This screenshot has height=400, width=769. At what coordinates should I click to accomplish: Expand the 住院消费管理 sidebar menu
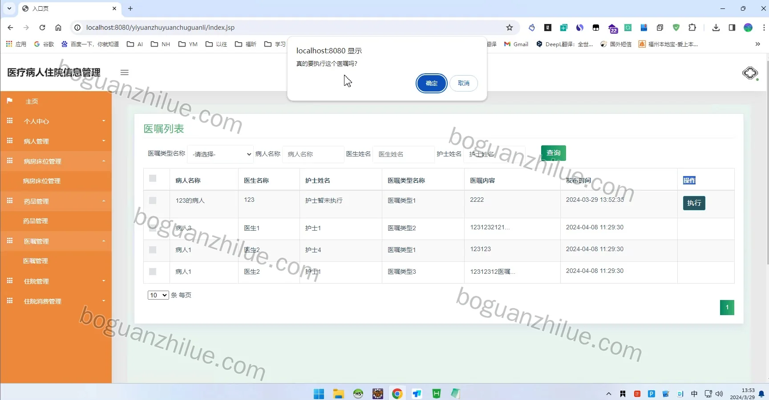click(56, 301)
